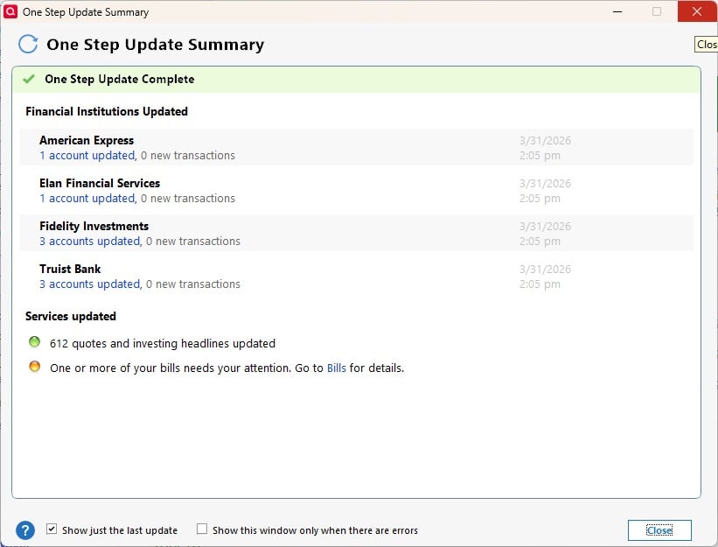718x547 pixels.
Task: Select the American Express institution name
Action: click(x=87, y=140)
